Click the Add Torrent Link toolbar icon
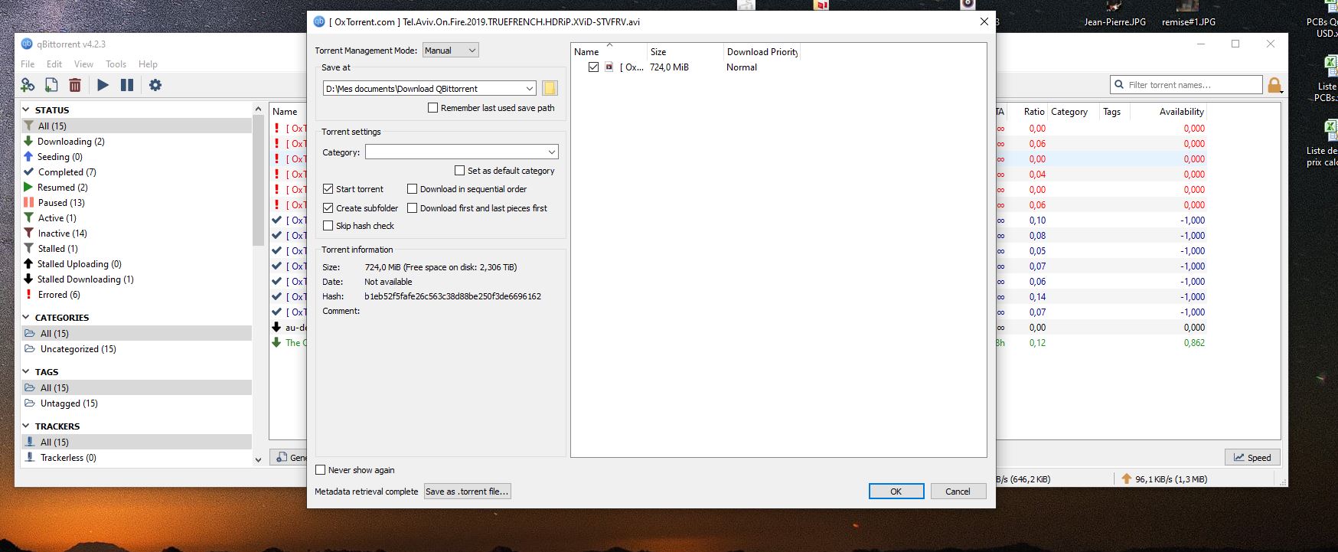Screen dimensions: 1338x552 pos(28,85)
